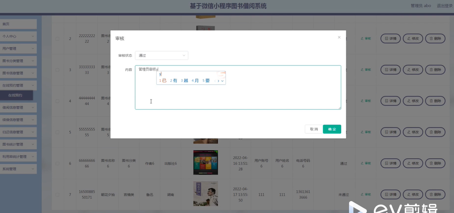Expand 图书信息管理 sidebar menu
Screen dimensions: 454x213
click(x=18, y=73)
